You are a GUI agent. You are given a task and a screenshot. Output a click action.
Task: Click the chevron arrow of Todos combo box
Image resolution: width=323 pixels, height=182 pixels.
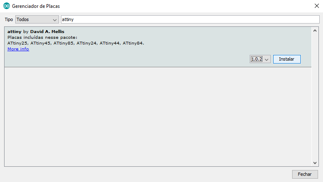pyautogui.click(x=55, y=19)
